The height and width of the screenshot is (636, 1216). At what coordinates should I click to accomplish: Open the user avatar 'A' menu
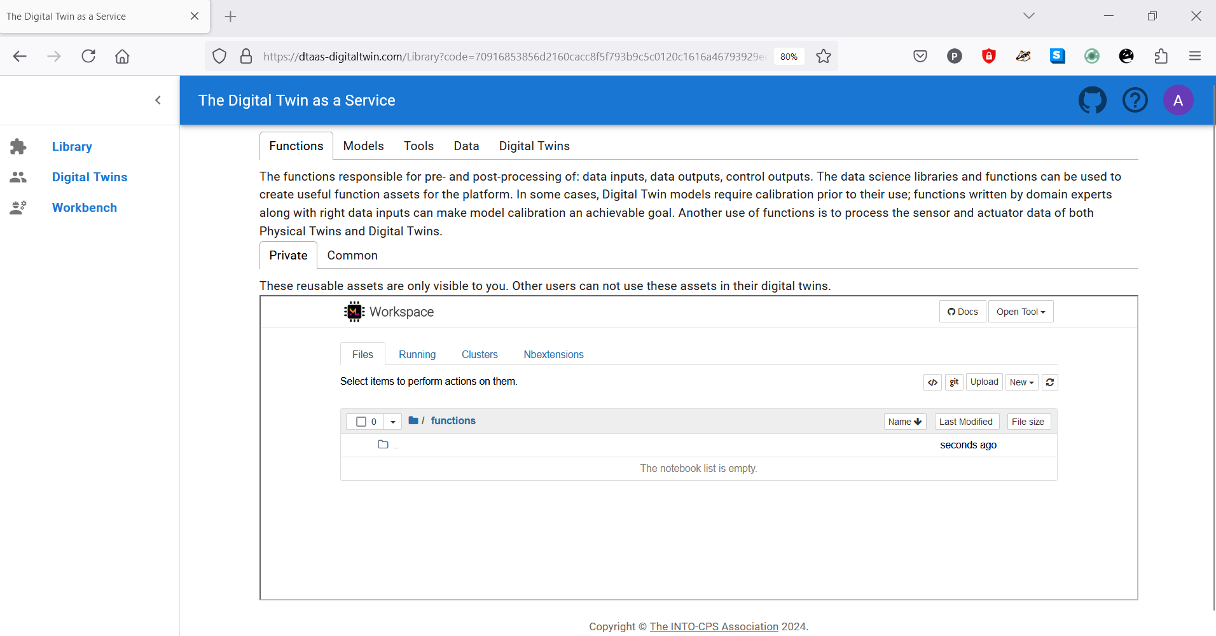pos(1178,100)
